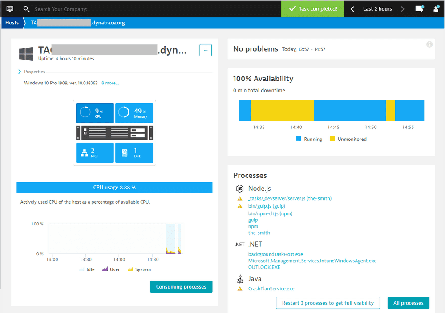Screen dimensions: 445x313
Task: Click the info icon in problems panel
Action: pos(429,44)
